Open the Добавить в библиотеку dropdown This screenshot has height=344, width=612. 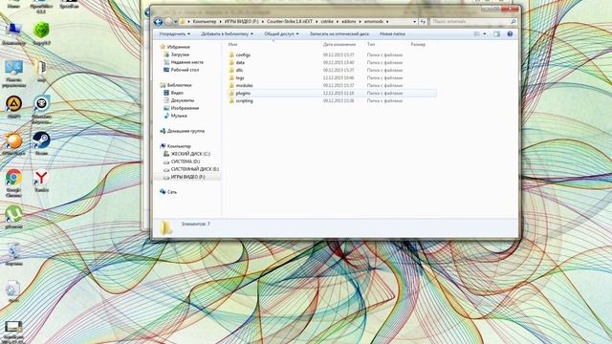(x=228, y=34)
